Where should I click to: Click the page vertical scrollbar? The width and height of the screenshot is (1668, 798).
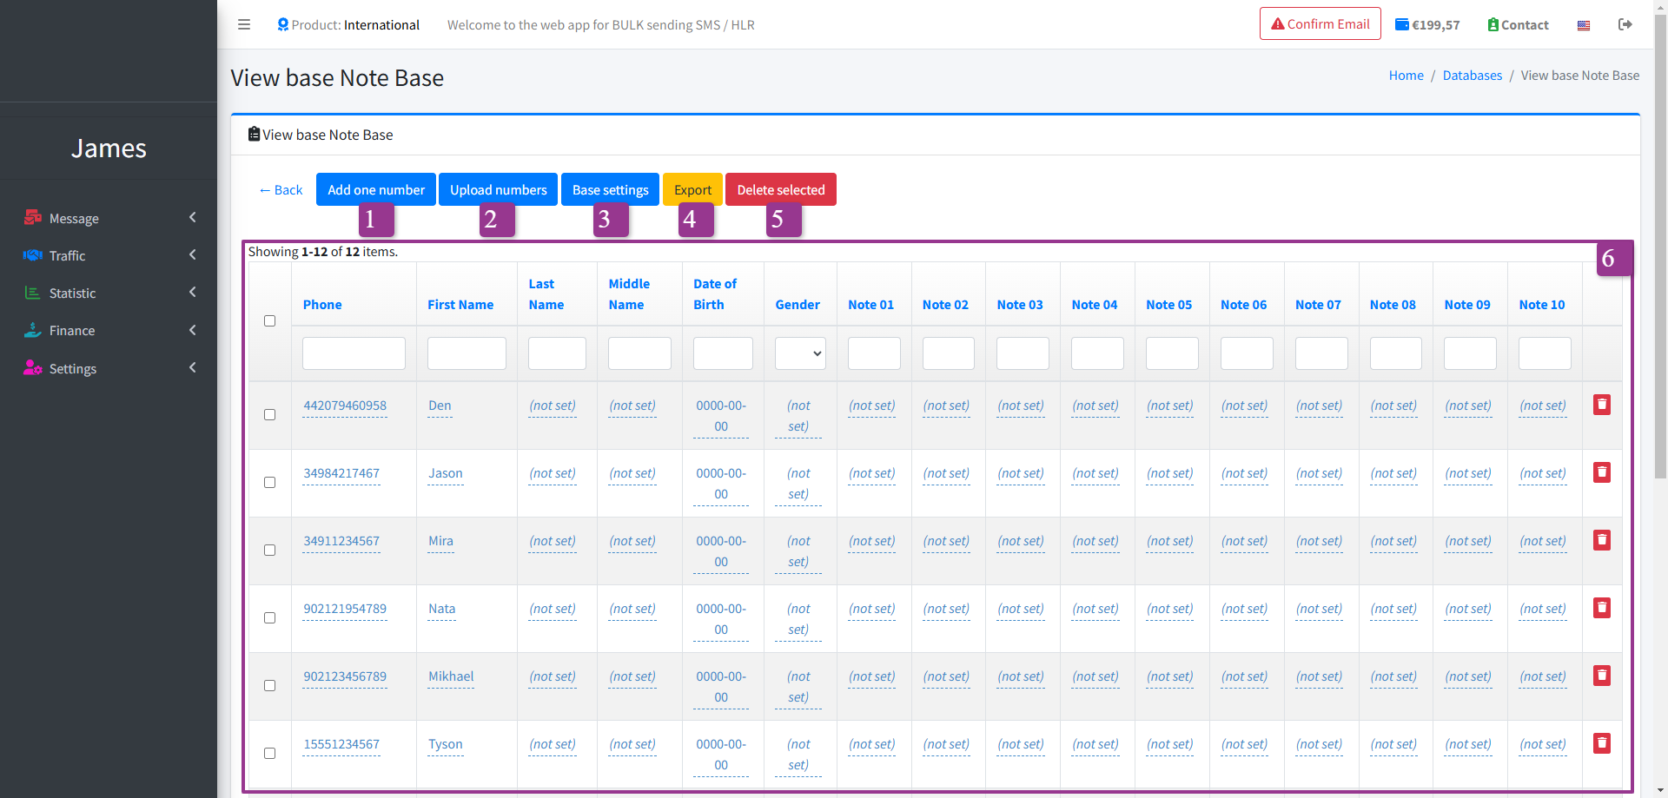(x=1660, y=261)
